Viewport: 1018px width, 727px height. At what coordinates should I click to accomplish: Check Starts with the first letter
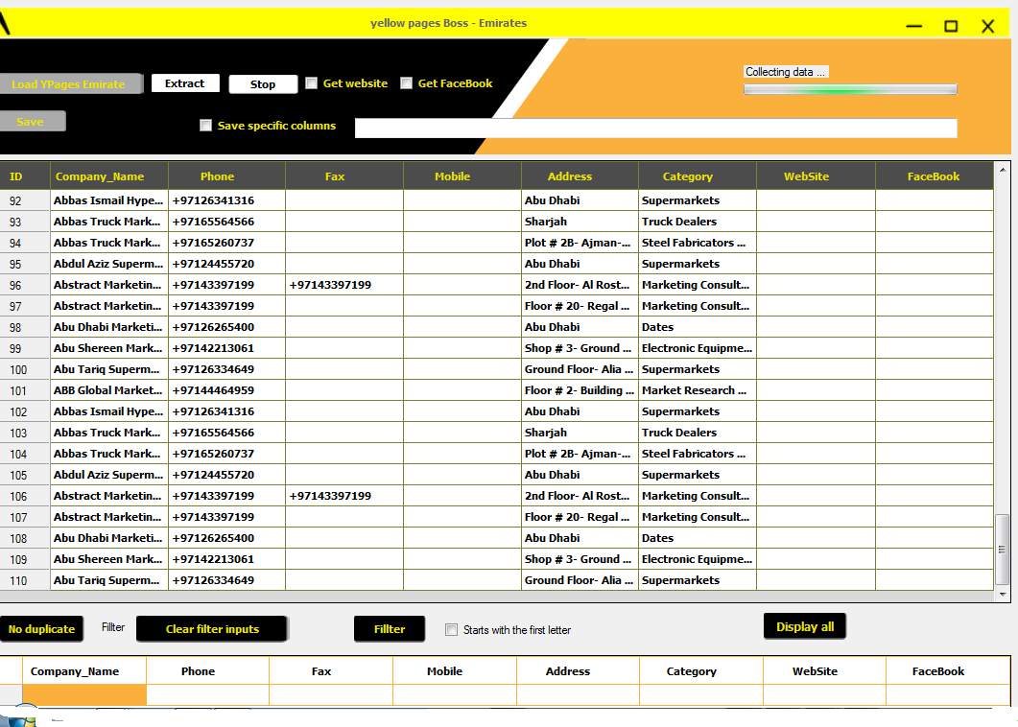point(451,629)
